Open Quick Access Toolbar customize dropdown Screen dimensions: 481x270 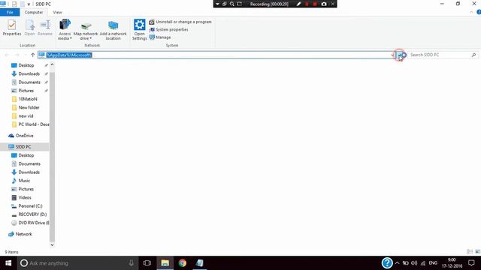click(29, 4)
